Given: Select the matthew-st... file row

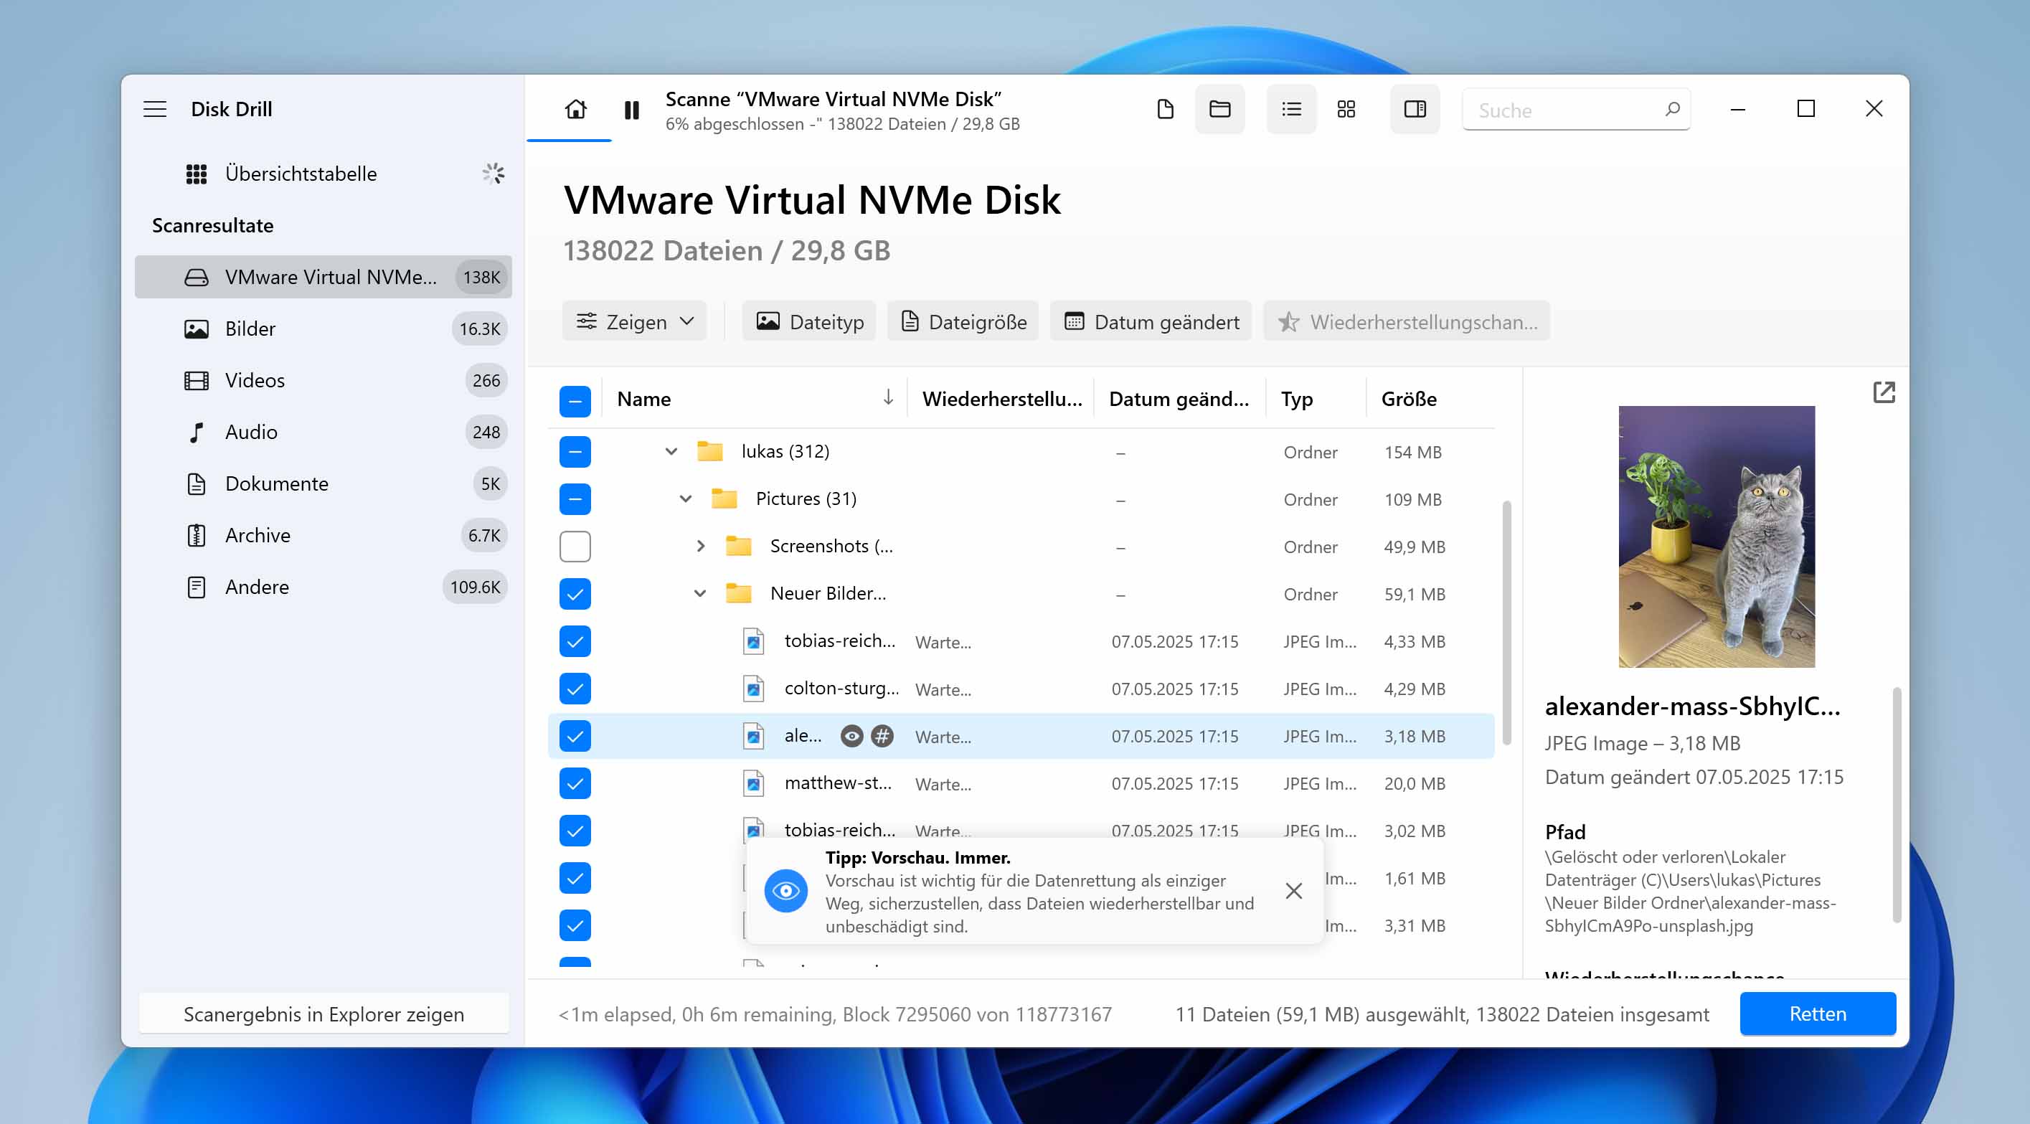Looking at the screenshot, I should pyautogui.click(x=1021, y=783).
